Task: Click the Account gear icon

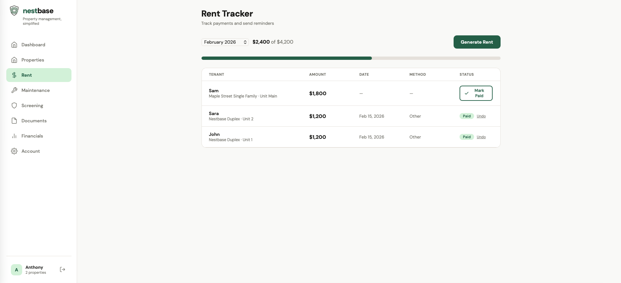Action: [x=14, y=151]
